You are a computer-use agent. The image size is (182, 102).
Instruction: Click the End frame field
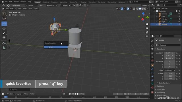(x=143, y=94)
